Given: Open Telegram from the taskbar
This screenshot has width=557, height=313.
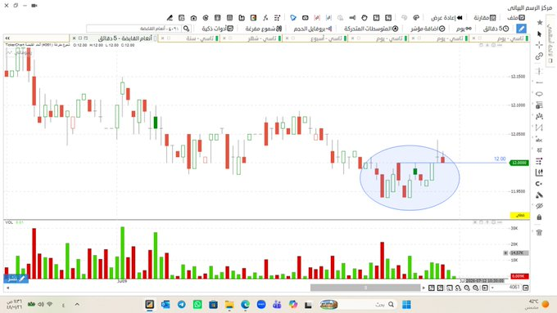Looking at the screenshot, I should tap(182, 305).
